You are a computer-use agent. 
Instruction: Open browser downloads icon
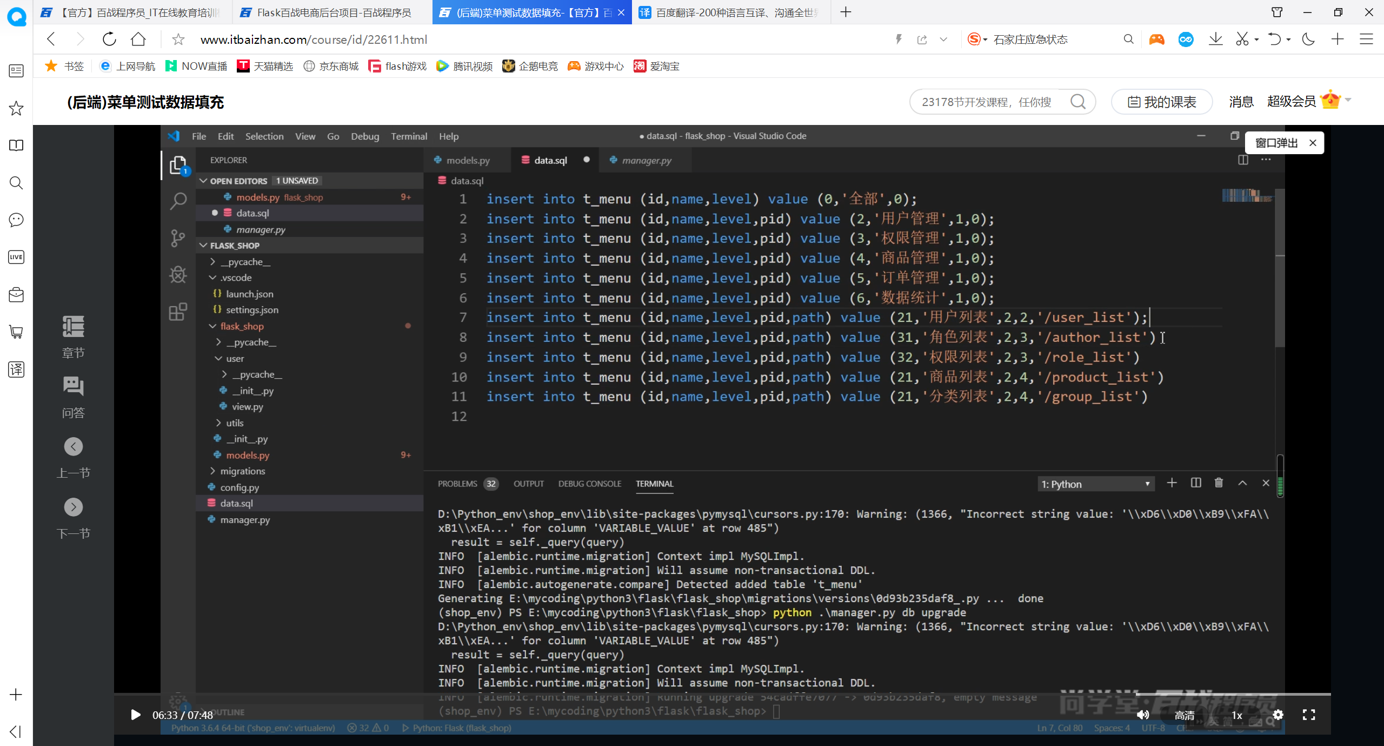1216,39
